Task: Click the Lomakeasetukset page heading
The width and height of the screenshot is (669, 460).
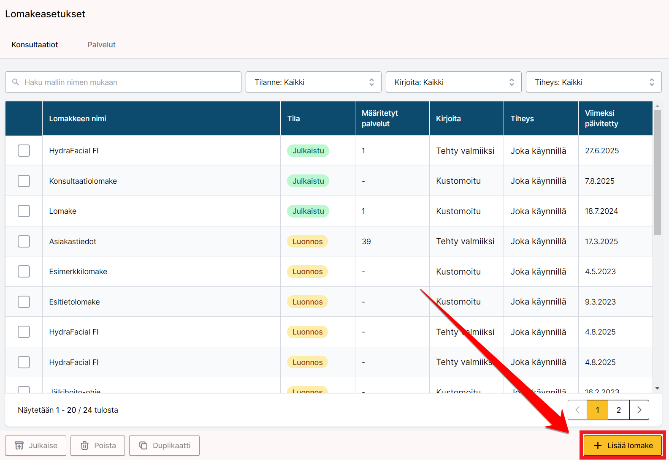Action: pyautogui.click(x=45, y=14)
